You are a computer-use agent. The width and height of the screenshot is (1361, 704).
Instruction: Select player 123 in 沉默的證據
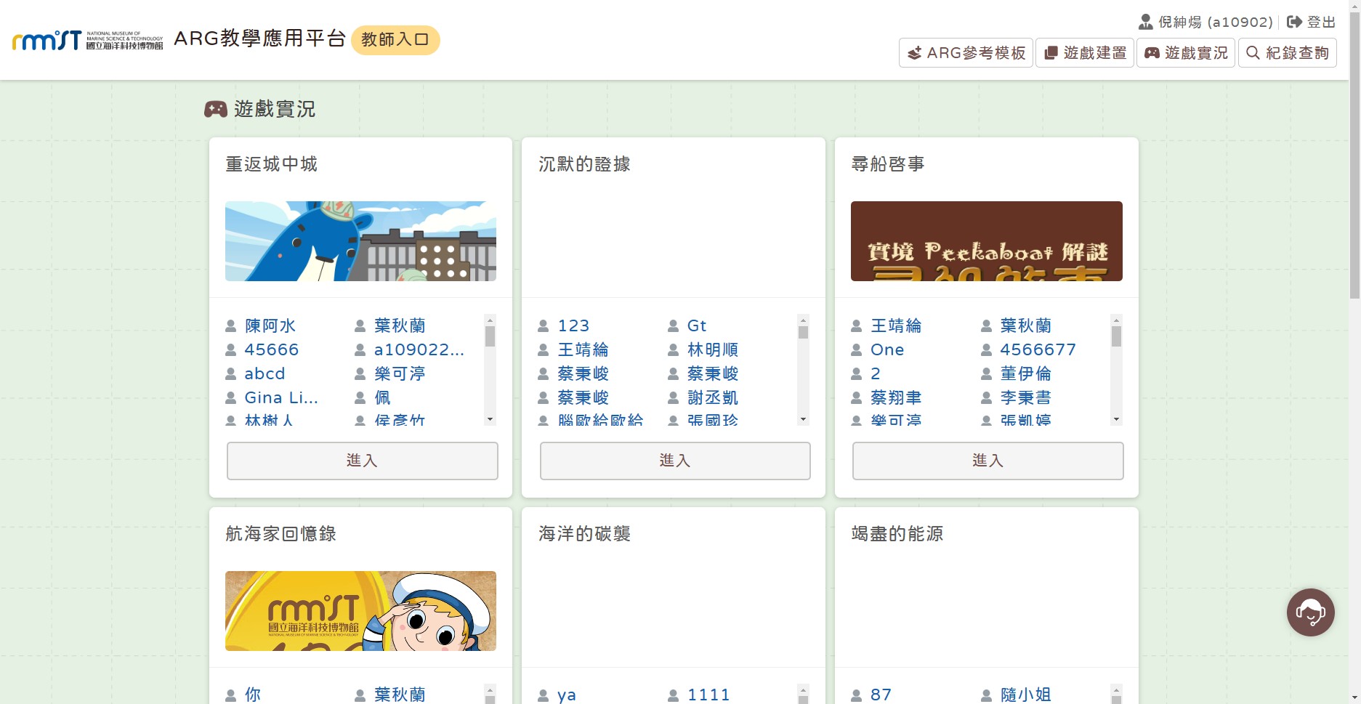tap(573, 326)
